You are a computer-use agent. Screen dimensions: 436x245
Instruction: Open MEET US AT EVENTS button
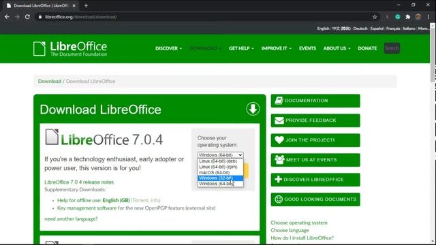click(315, 160)
